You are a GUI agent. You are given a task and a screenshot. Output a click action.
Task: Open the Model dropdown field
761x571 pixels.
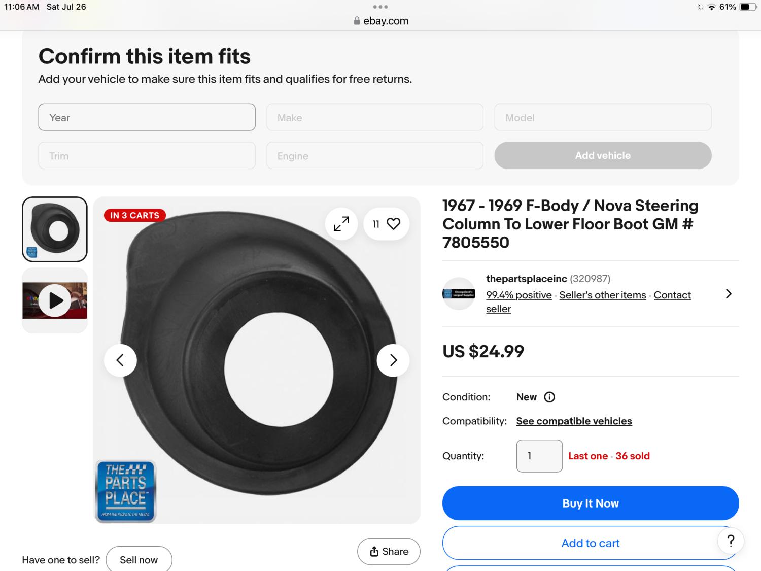click(603, 117)
